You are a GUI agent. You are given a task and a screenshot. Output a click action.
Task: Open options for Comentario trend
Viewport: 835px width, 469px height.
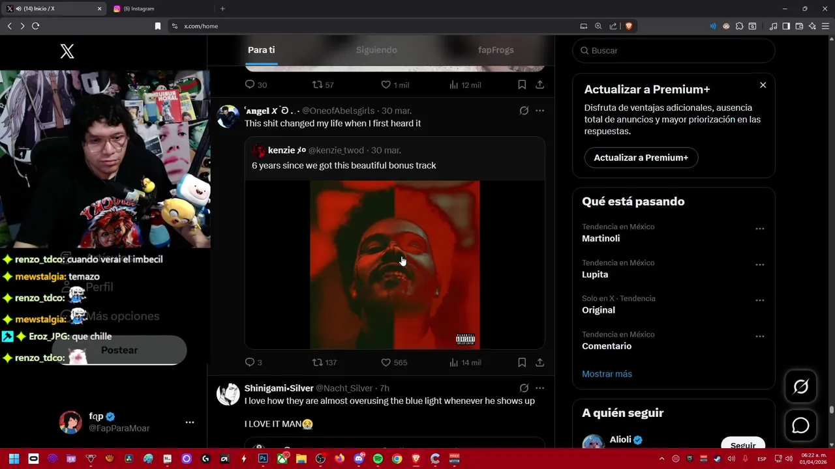pyautogui.click(x=759, y=336)
